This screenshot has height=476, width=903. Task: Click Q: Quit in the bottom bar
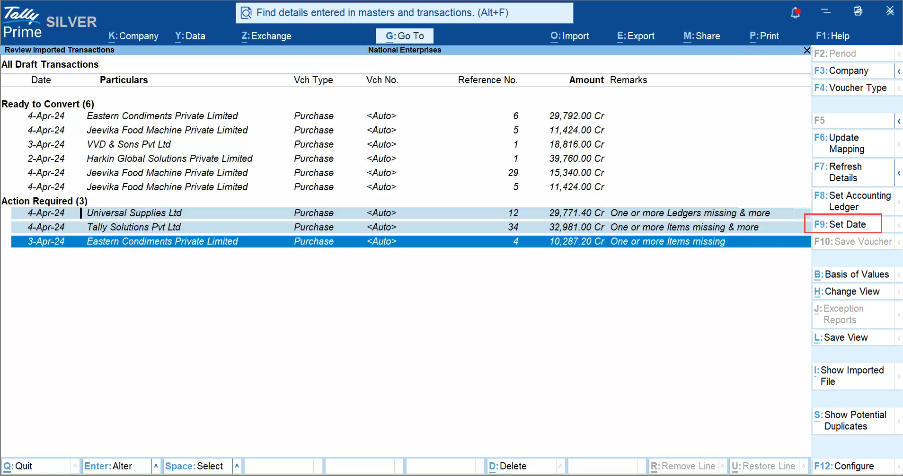tap(36, 466)
